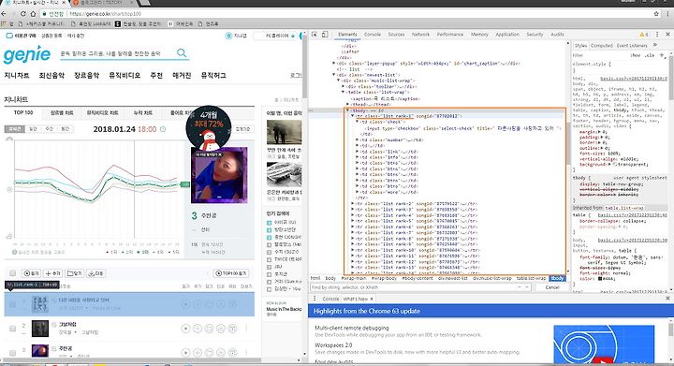Open console drawer three-dot menu

click(315, 299)
